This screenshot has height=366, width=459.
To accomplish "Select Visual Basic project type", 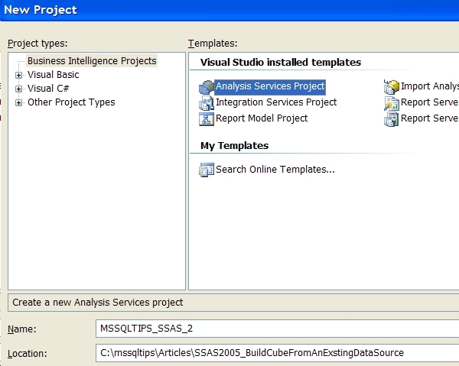I will click(54, 75).
